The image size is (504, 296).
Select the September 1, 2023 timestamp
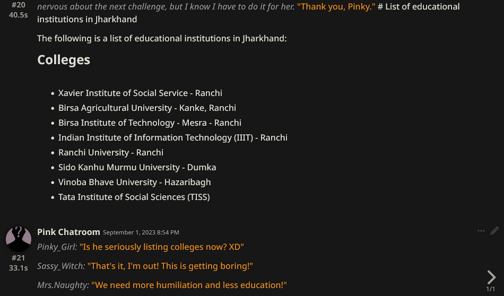[141, 232]
